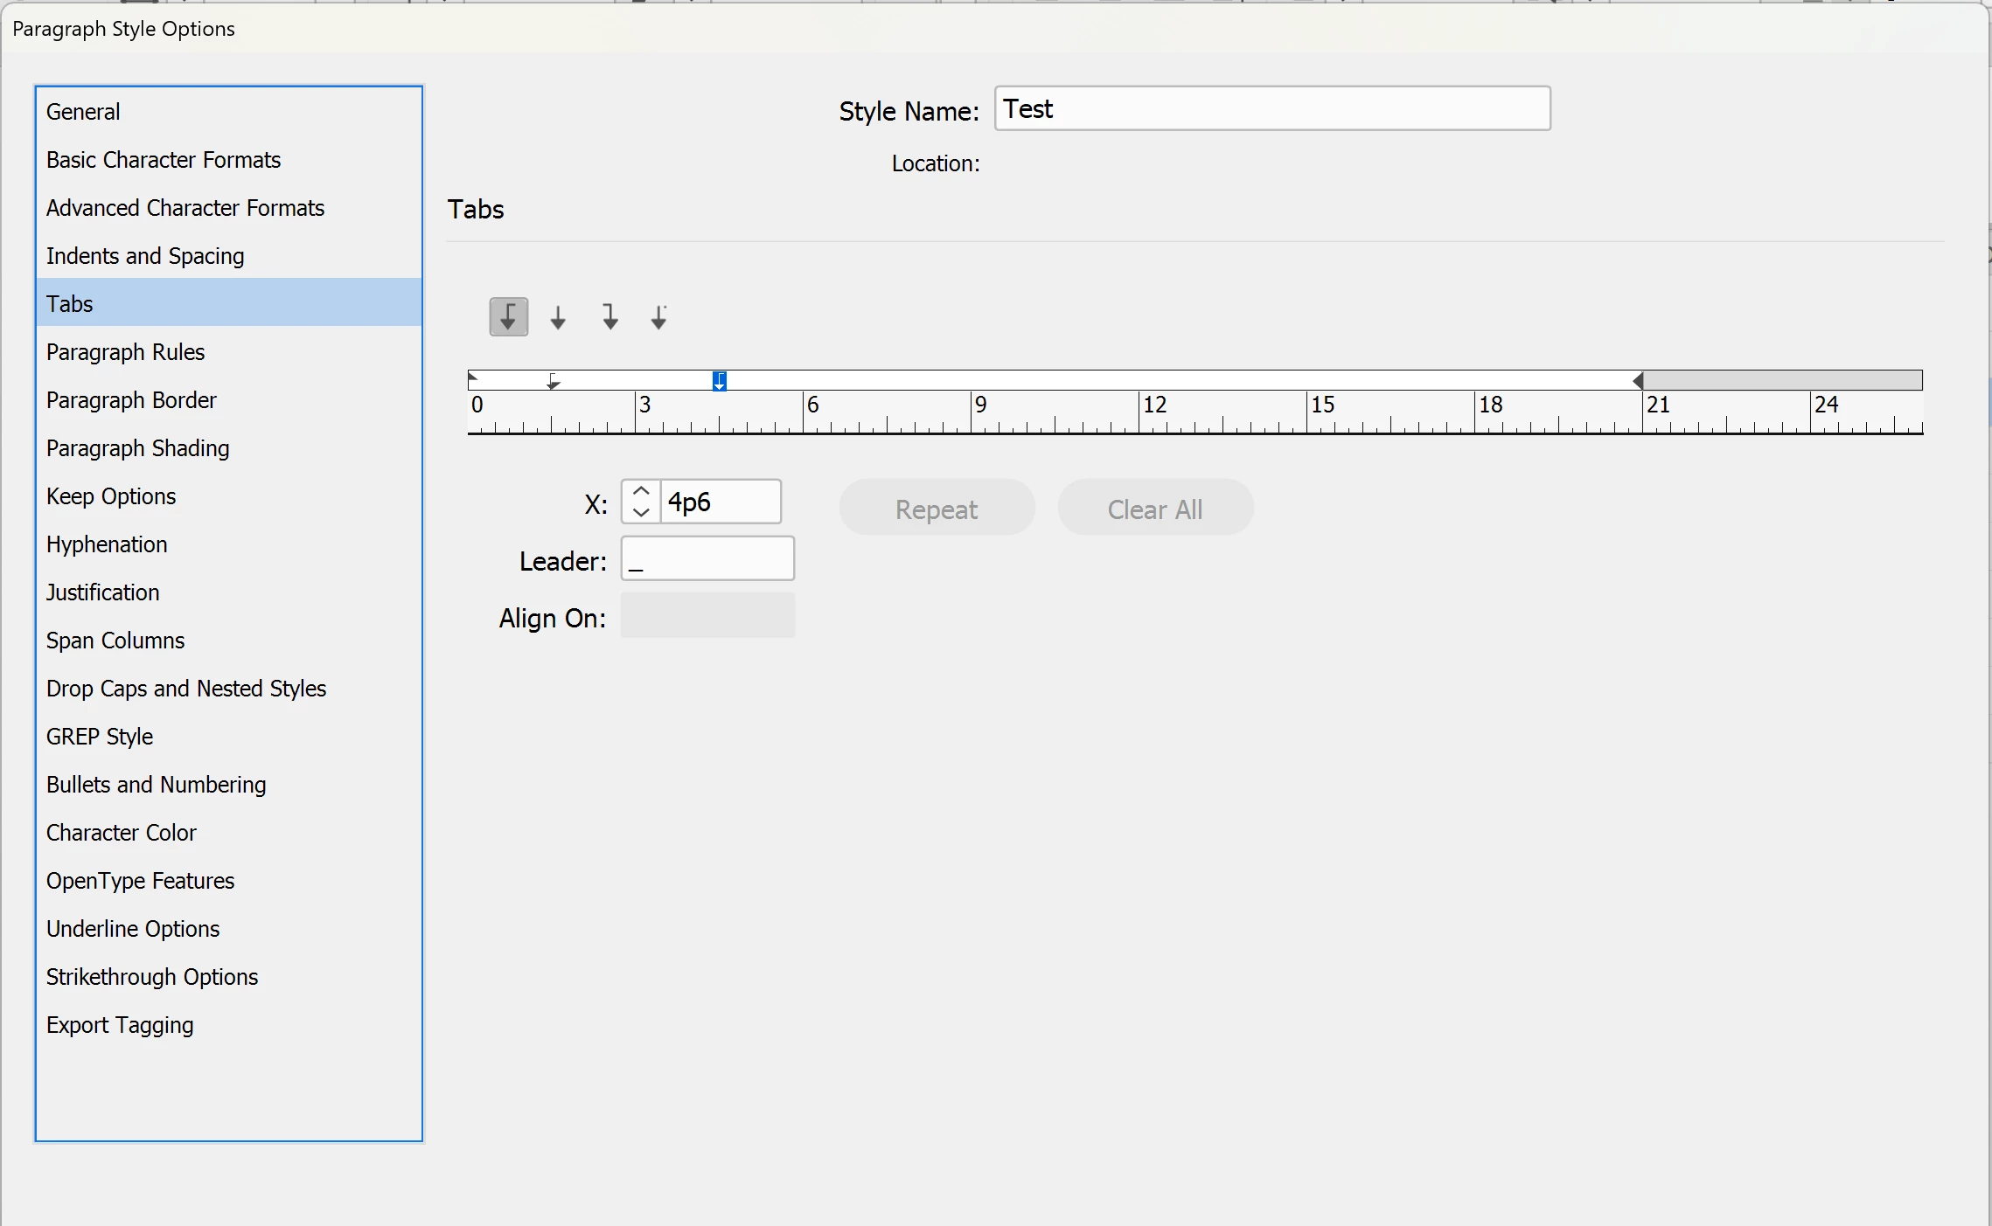Open Bullets and Numbering section

tap(156, 785)
